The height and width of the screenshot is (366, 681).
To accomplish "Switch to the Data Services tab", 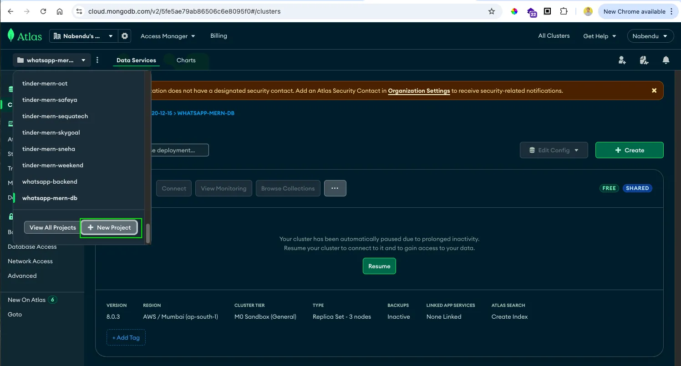I will coord(136,60).
